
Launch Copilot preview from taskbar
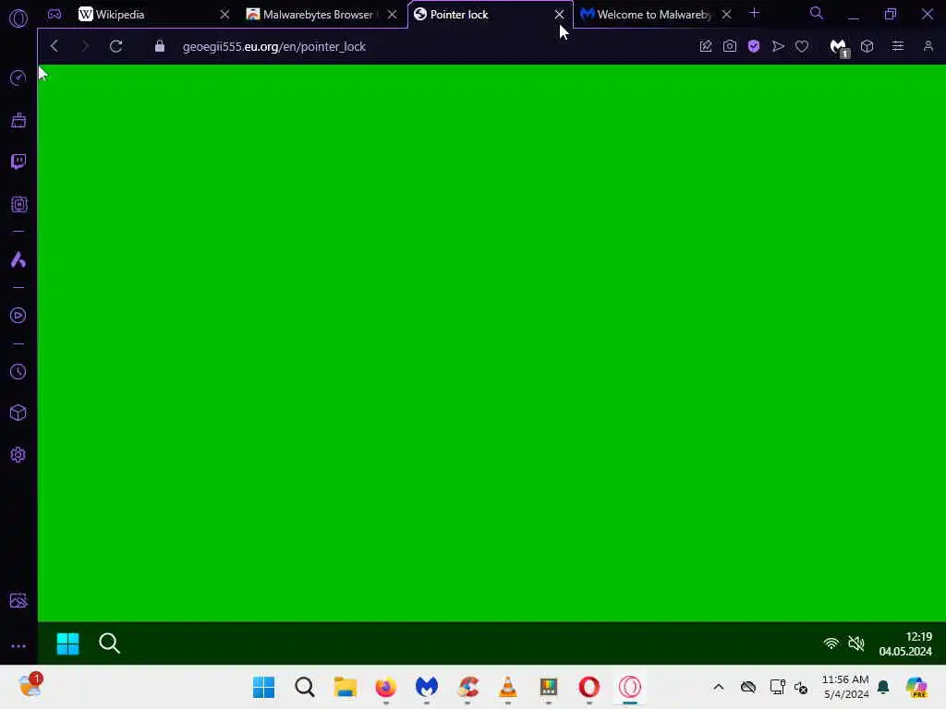click(916, 687)
